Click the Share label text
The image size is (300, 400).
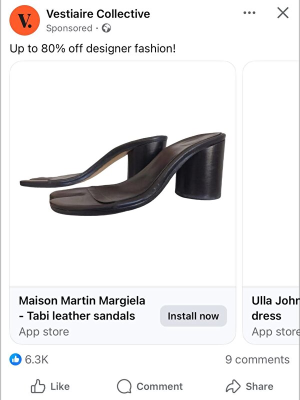click(x=259, y=386)
